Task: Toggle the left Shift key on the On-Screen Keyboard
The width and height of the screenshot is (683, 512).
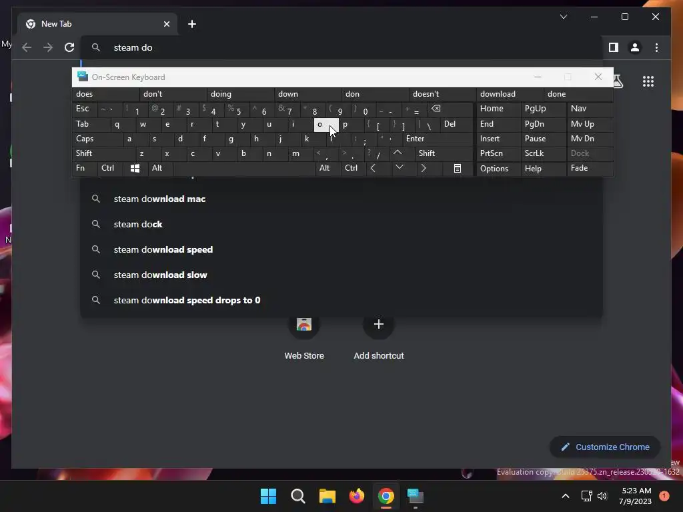Action: click(103, 153)
